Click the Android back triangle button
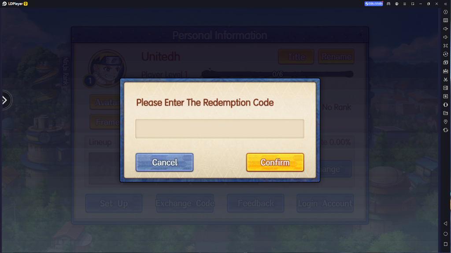This screenshot has height=253, width=451. 446,224
